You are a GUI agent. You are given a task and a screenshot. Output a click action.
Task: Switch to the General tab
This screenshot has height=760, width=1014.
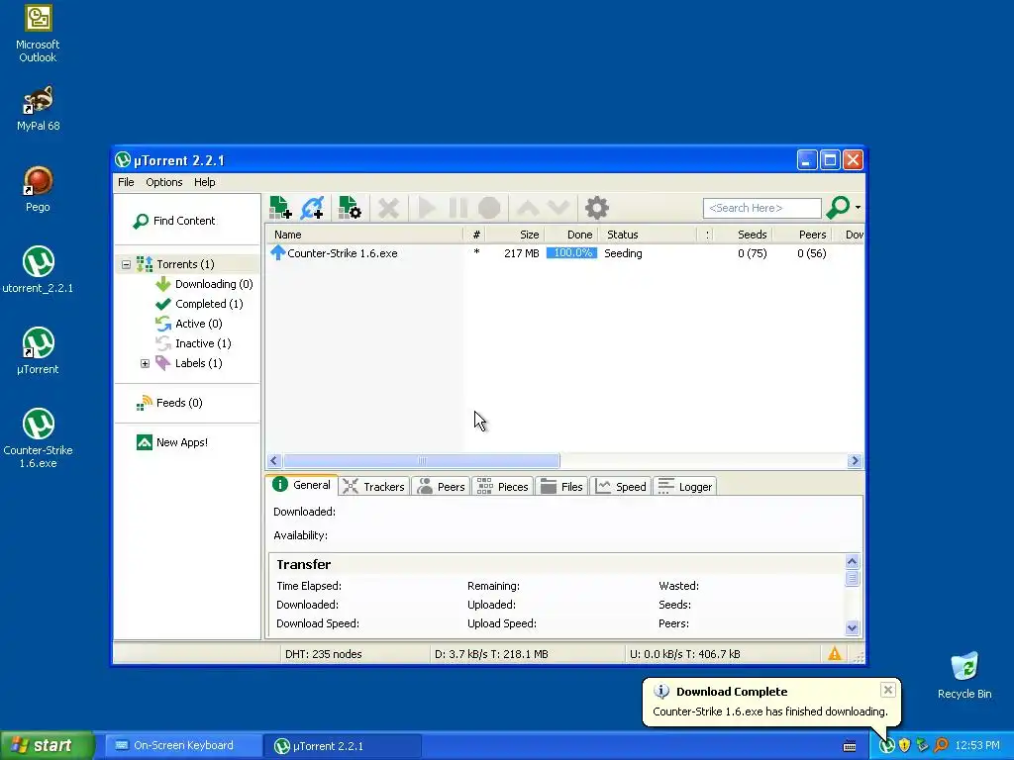[x=302, y=485]
